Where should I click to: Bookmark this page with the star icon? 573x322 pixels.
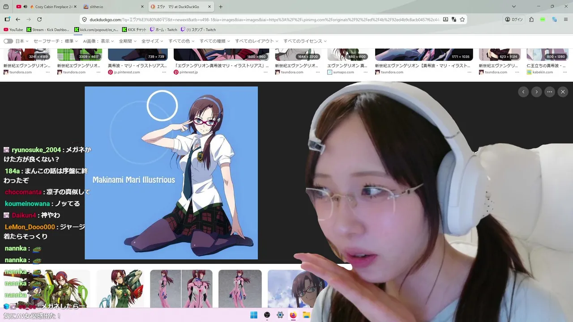coord(462,19)
